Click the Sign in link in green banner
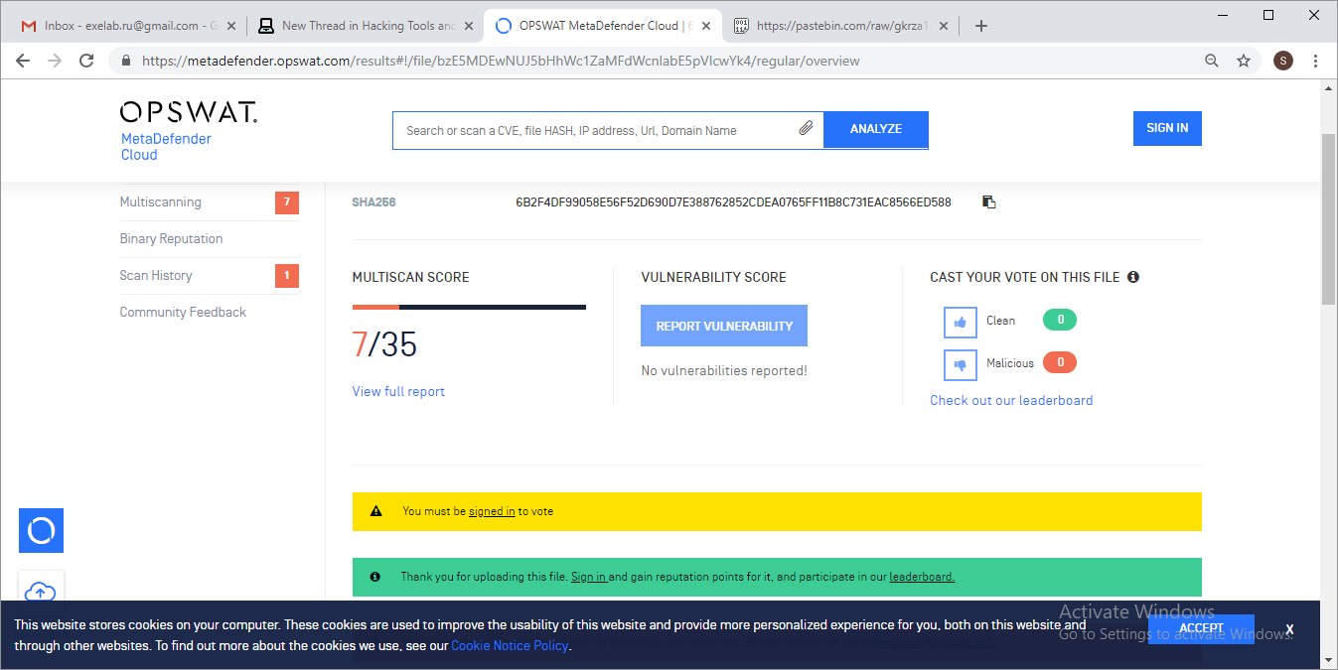 pyautogui.click(x=589, y=577)
